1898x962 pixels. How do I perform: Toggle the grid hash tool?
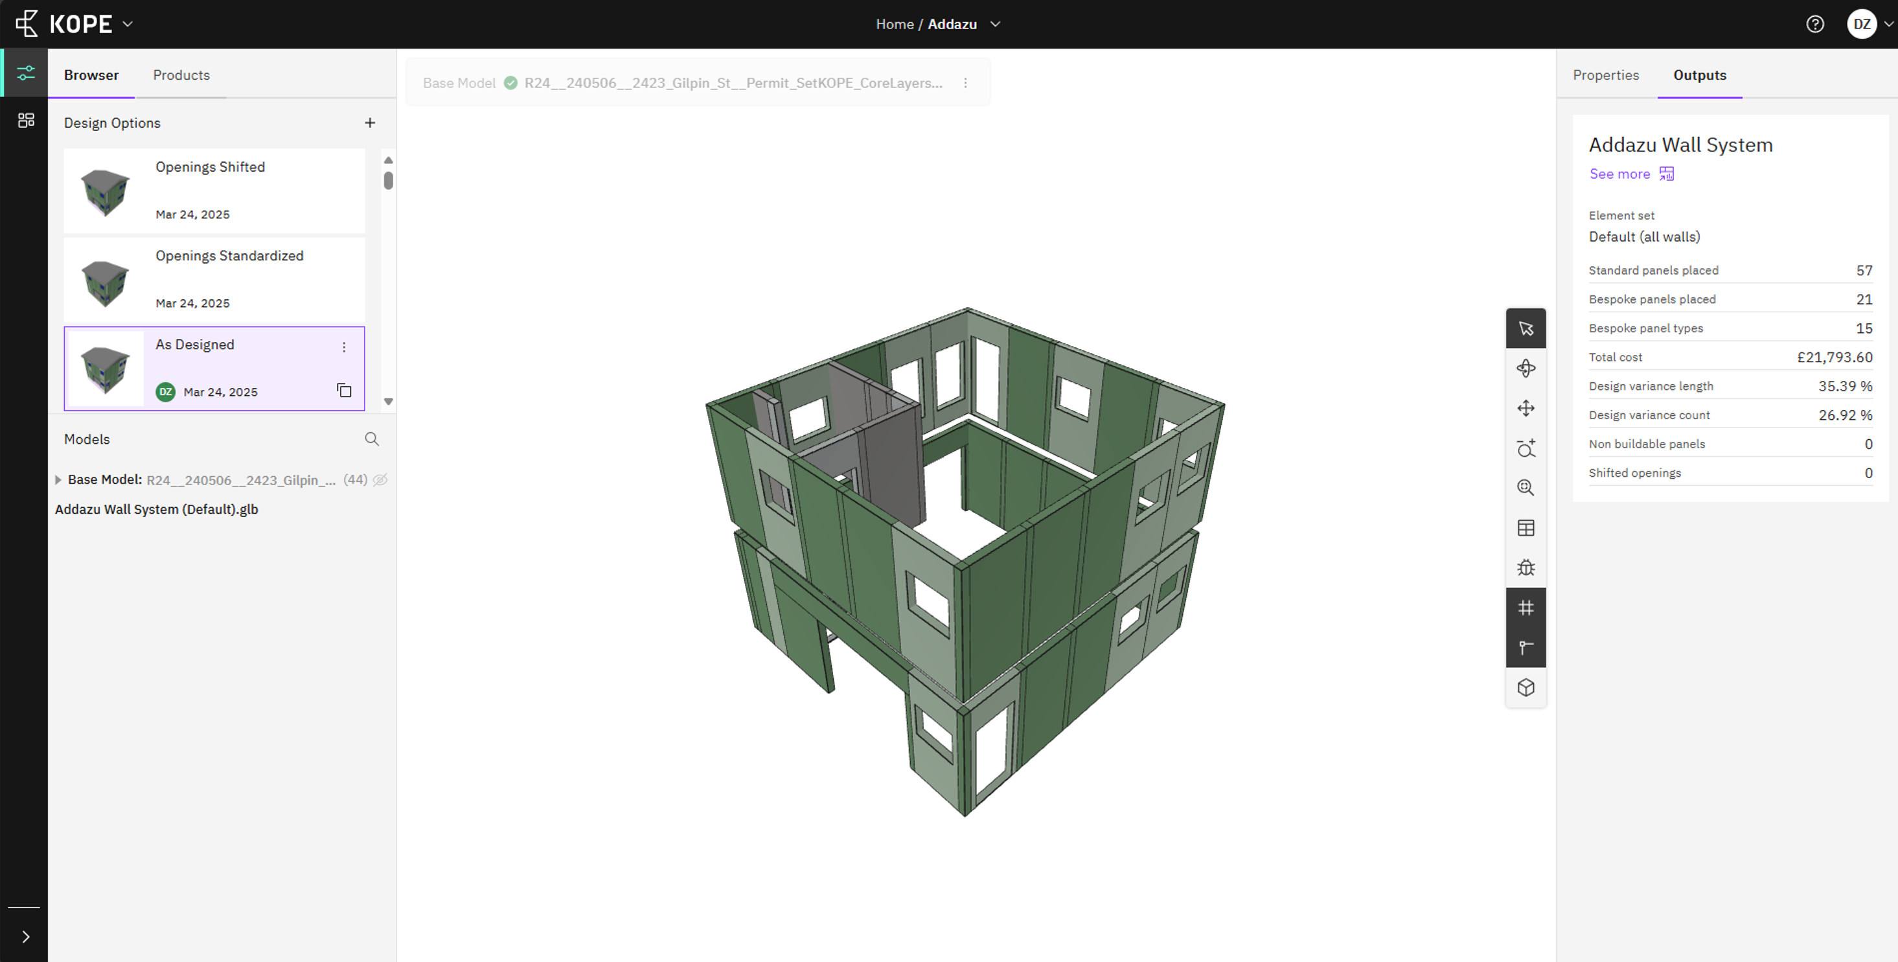(x=1525, y=608)
